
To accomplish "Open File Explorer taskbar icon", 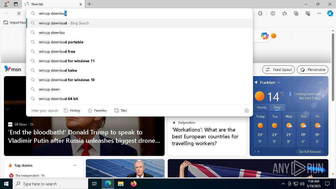I will (120, 184).
